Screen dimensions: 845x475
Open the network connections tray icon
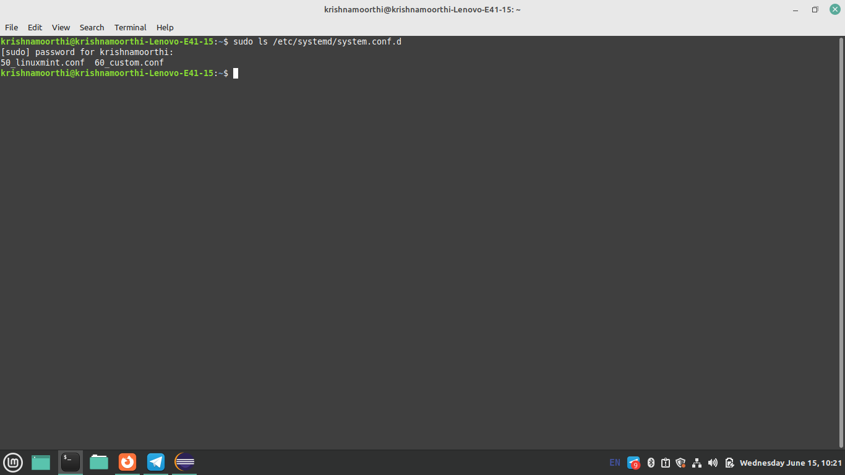tap(697, 463)
